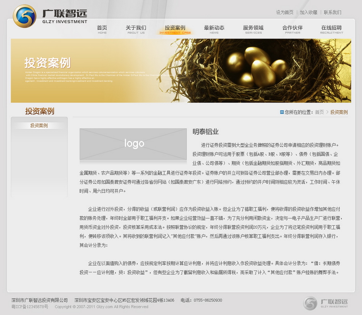This screenshot has width=362, height=315.
Task: Click the 广联智远 header brand text
Action: coord(65,13)
